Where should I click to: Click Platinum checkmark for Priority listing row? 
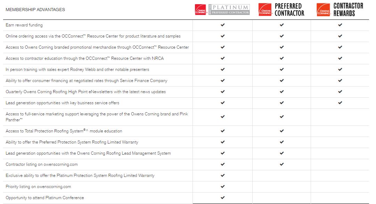(x=223, y=187)
